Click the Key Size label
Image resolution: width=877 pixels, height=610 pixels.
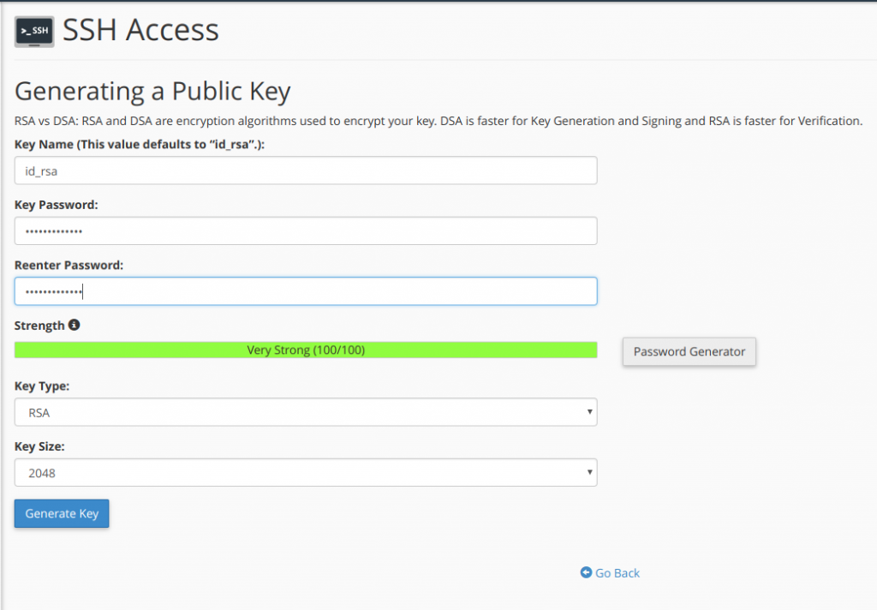39,446
